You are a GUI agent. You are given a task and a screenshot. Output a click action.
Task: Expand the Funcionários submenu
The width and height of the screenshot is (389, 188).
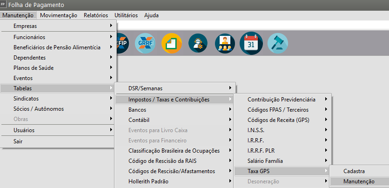tap(29, 37)
